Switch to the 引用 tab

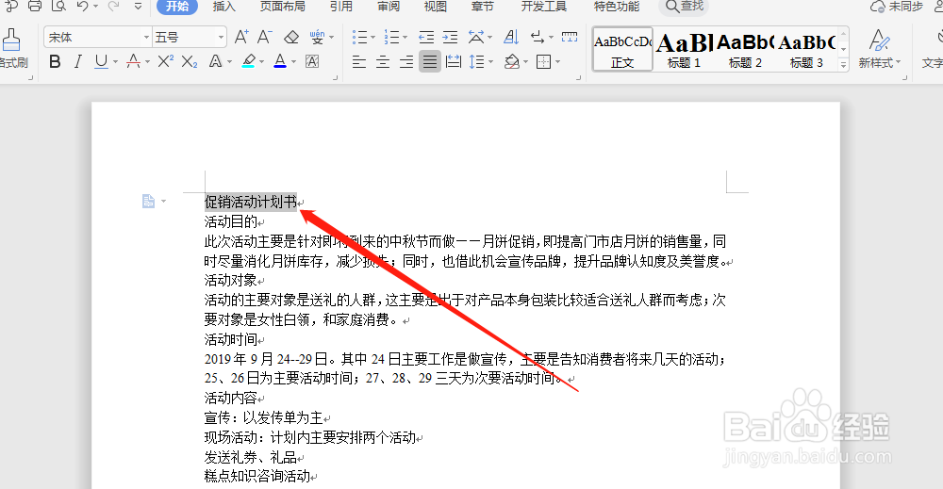(341, 6)
